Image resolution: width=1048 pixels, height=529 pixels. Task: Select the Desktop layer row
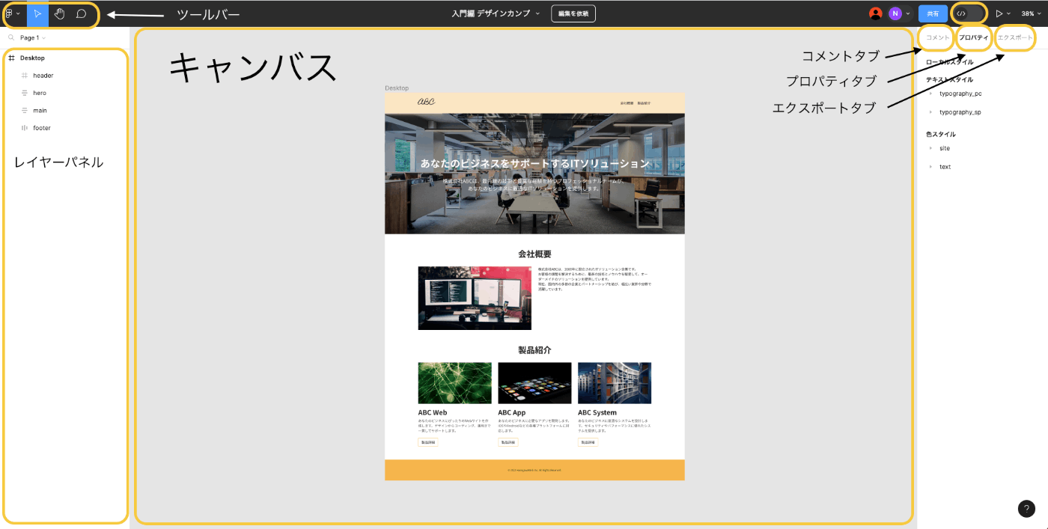pyautogui.click(x=65, y=58)
